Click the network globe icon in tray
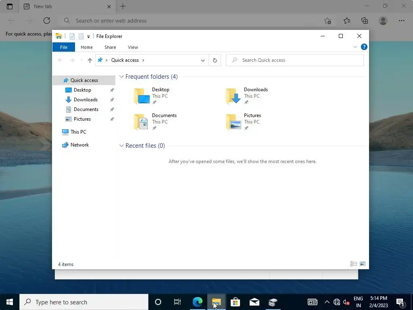Screen dimensions: 413x310 [x=337, y=302]
